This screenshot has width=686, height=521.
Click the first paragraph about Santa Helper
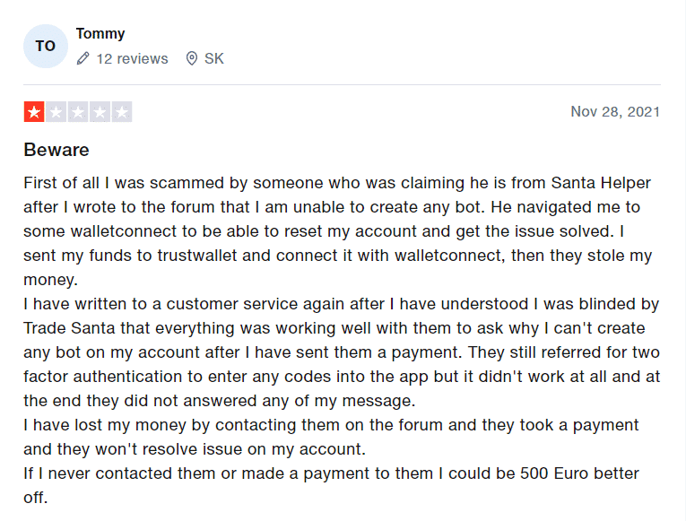click(338, 231)
